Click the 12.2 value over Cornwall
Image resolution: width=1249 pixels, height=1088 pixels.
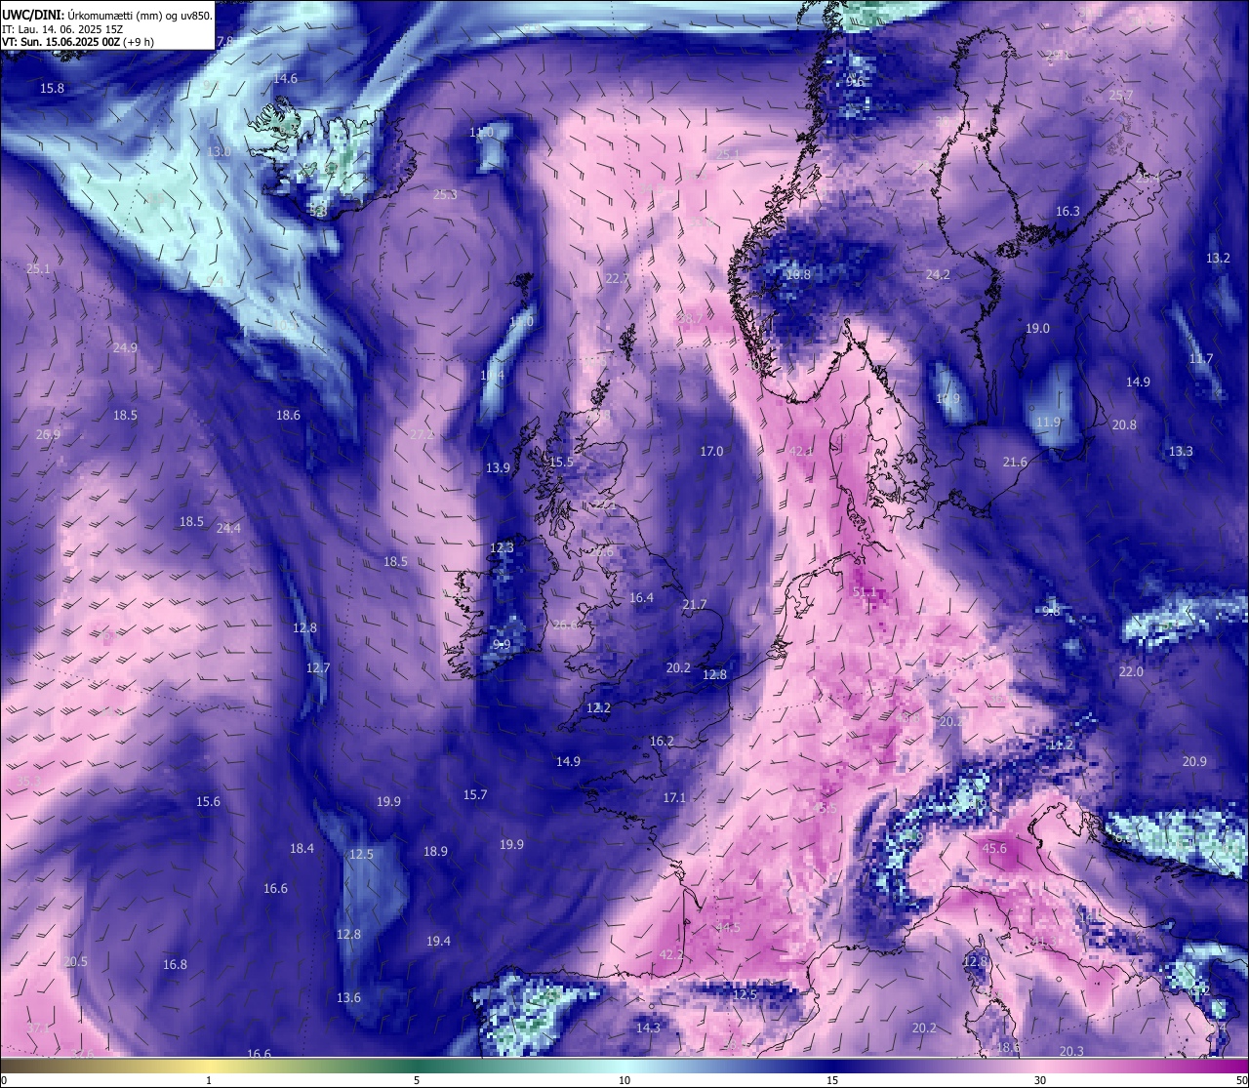pos(598,707)
